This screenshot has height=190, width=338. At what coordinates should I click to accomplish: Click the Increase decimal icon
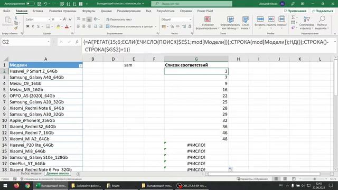click(x=184, y=26)
